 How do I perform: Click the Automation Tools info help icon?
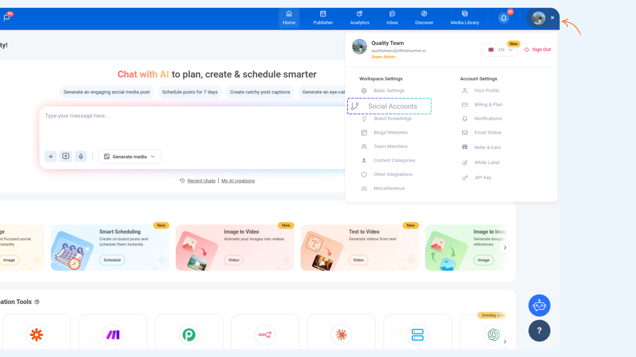[x=37, y=302]
